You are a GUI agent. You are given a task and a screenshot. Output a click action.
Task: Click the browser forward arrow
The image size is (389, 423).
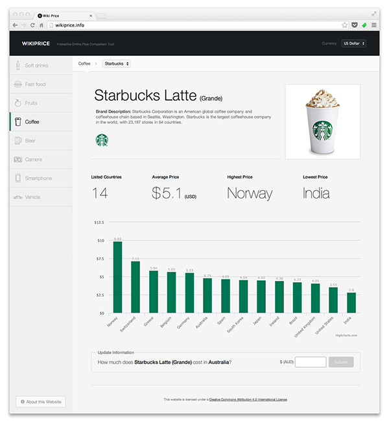click(24, 25)
